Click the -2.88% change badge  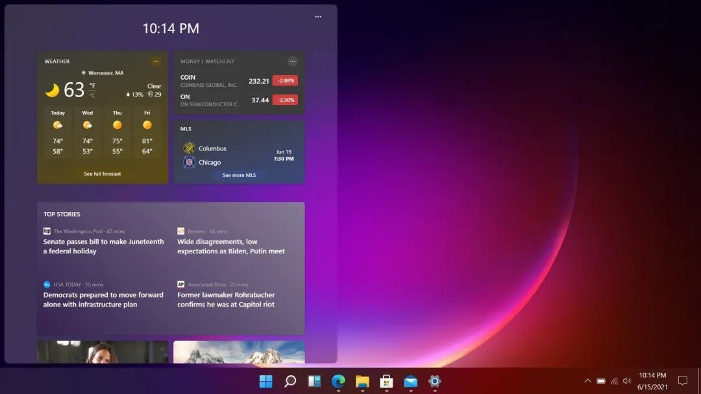(285, 81)
